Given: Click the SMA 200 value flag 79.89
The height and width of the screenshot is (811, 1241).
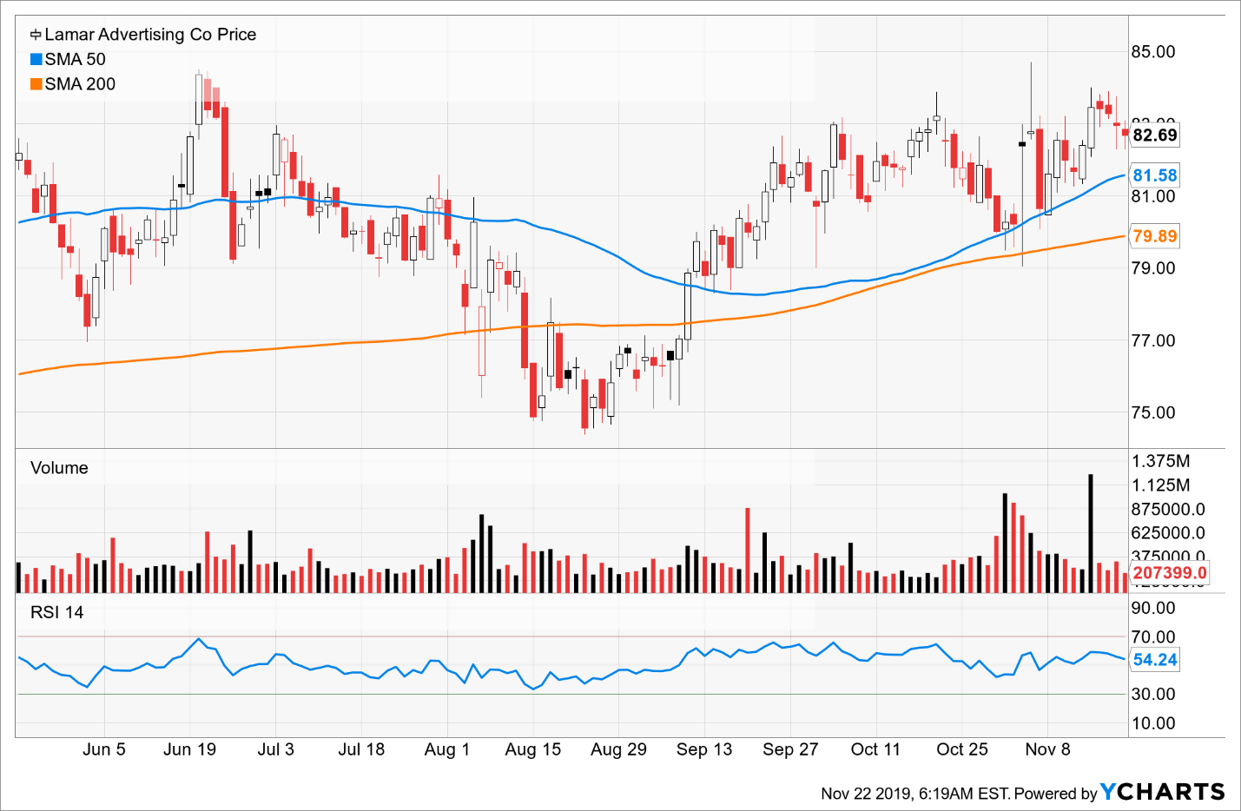Looking at the screenshot, I should coord(1155,236).
